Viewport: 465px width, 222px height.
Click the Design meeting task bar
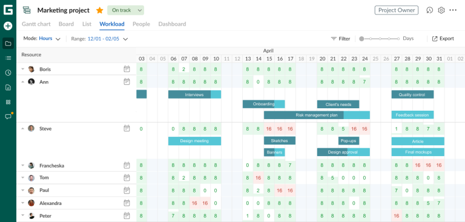[x=194, y=141]
